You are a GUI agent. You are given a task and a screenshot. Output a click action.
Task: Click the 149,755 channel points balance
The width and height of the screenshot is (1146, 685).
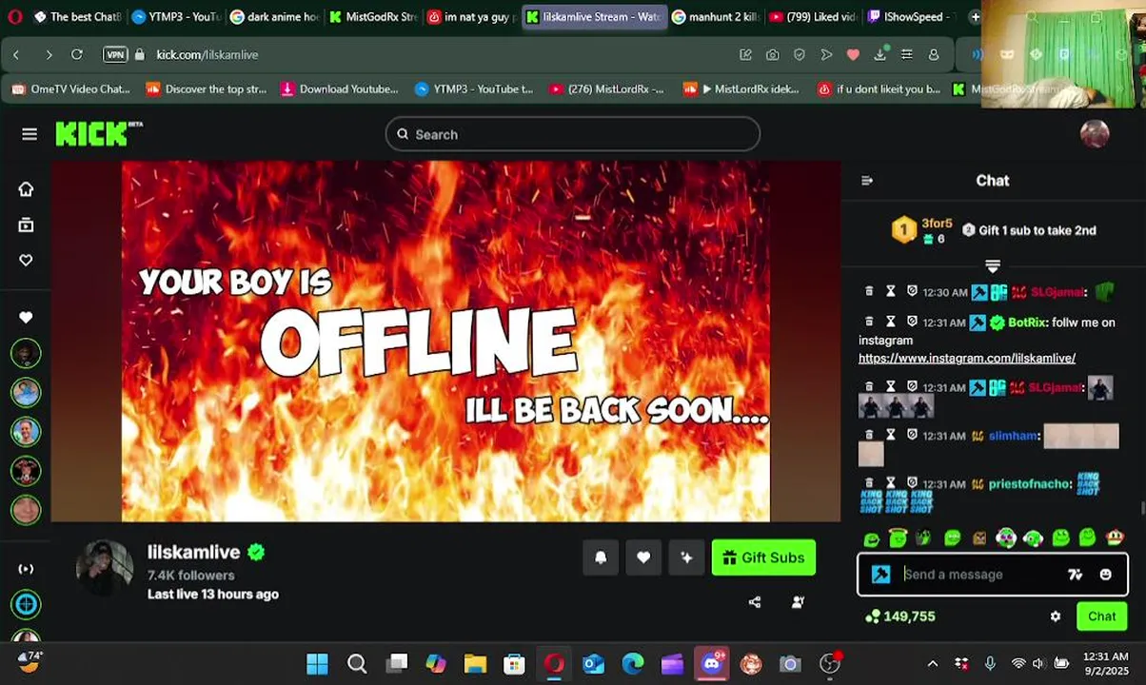[x=899, y=616]
